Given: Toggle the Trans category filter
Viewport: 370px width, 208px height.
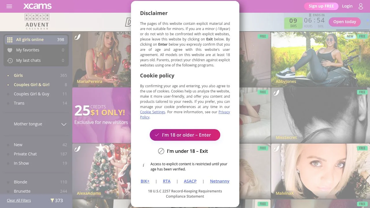Looking at the screenshot, I should pos(37,103).
